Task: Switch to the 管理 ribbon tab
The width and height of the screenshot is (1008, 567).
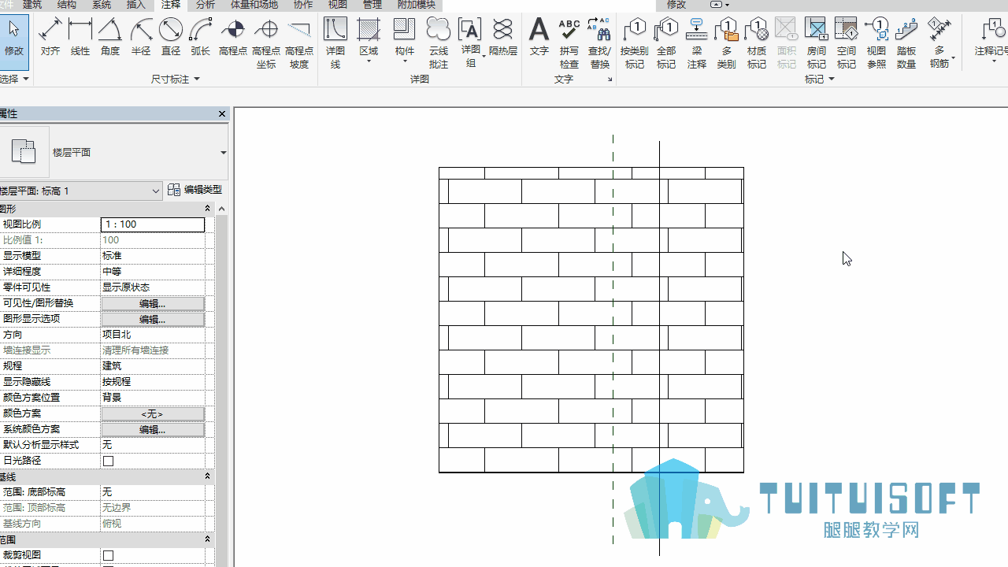Action: click(372, 5)
